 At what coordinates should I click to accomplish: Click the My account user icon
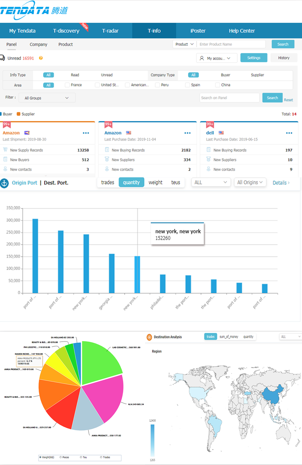(202, 58)
